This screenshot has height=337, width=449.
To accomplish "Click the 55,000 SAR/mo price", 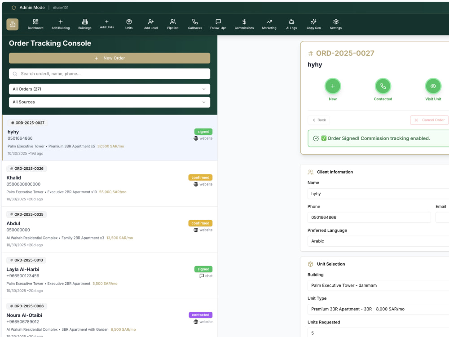I will coord(113,192).
